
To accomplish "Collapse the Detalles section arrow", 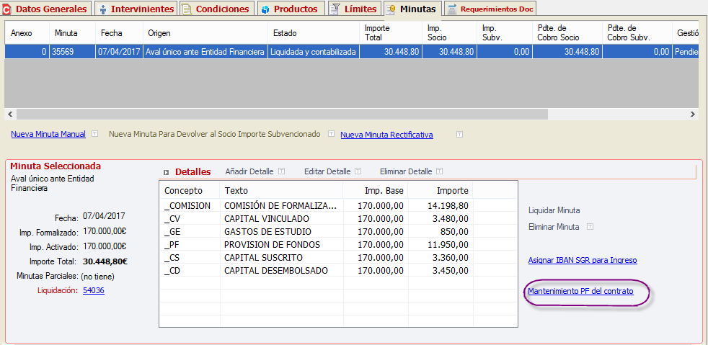I will coord(166,172).
